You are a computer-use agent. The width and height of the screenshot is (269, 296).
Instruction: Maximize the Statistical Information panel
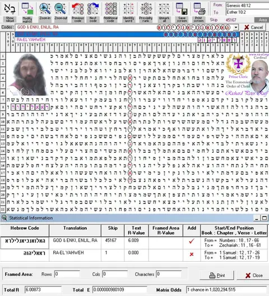point(265,218)
